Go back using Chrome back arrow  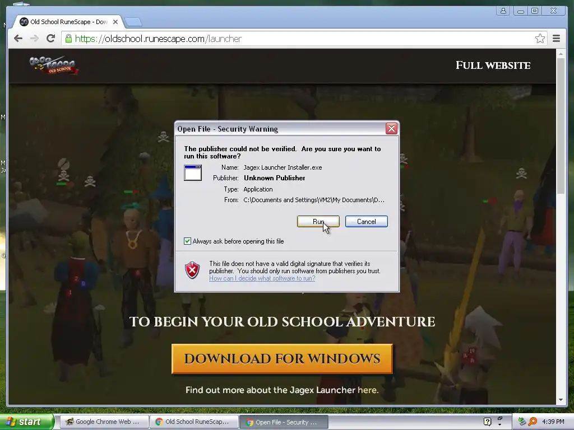point(18,39)
